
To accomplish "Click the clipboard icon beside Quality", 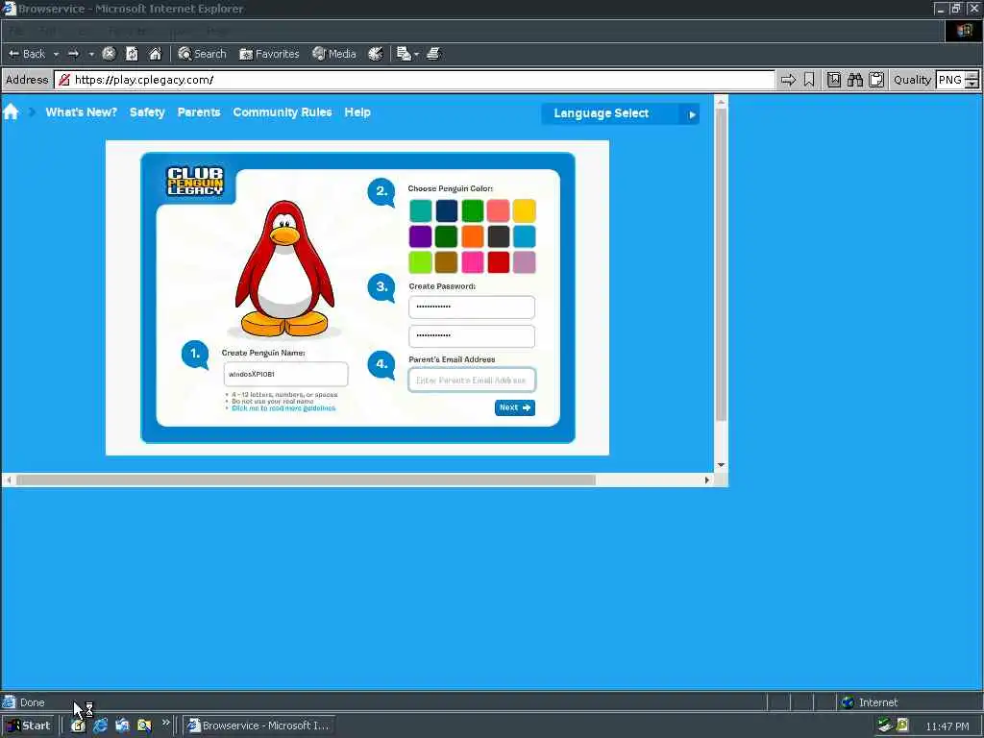I will [x=876, y=80].
